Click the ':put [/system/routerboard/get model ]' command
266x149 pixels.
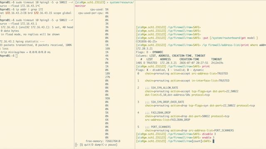[230, 38]
